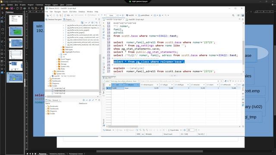Click the Export data button

[x=173, y=130]
